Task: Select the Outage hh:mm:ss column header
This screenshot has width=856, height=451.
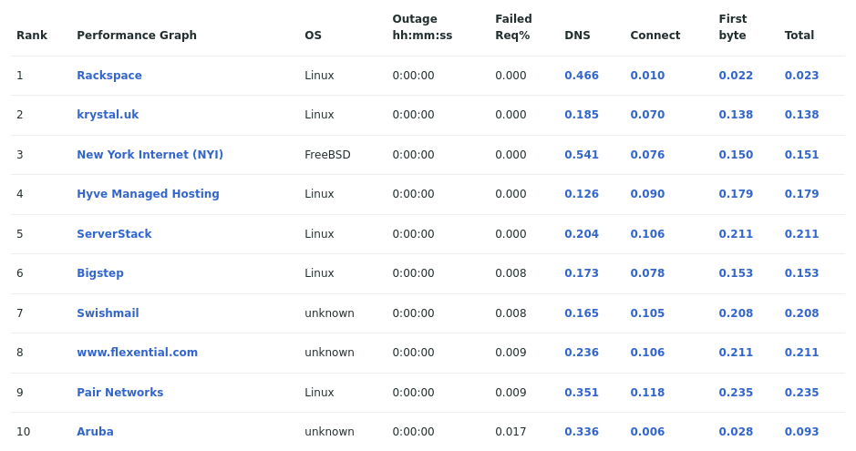Action: point(422,27)
